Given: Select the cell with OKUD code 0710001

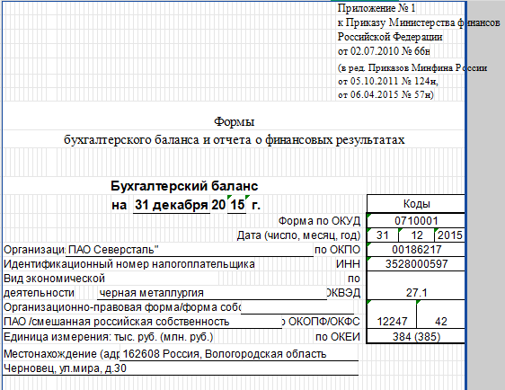Looking at the screenshot, I should (x=416, y=220).
